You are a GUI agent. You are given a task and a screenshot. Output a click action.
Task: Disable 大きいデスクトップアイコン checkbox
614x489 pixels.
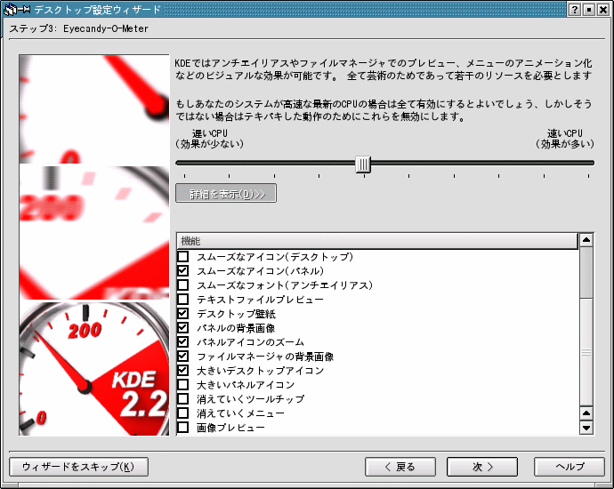tap(183, 370)
